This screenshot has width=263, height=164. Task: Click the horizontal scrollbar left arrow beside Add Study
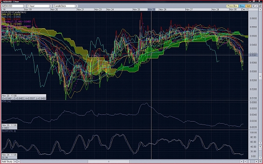point(19,161)
